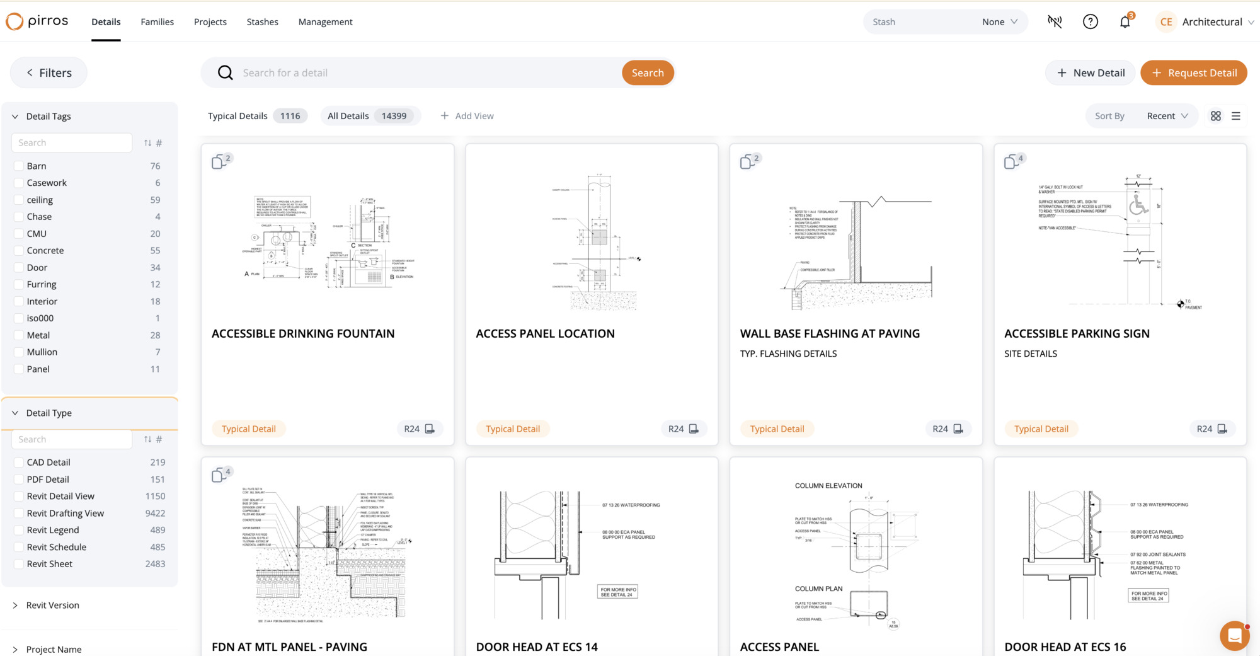Expand the Project Name filter section

coord(15,650)
